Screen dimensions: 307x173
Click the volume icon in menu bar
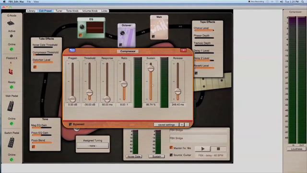click(x=282, y=1)
